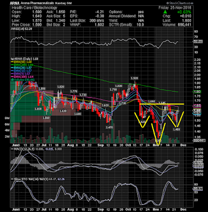Click the 1.820 price label in July
This screenshot has height=212, width=208.
coord(60,87)
